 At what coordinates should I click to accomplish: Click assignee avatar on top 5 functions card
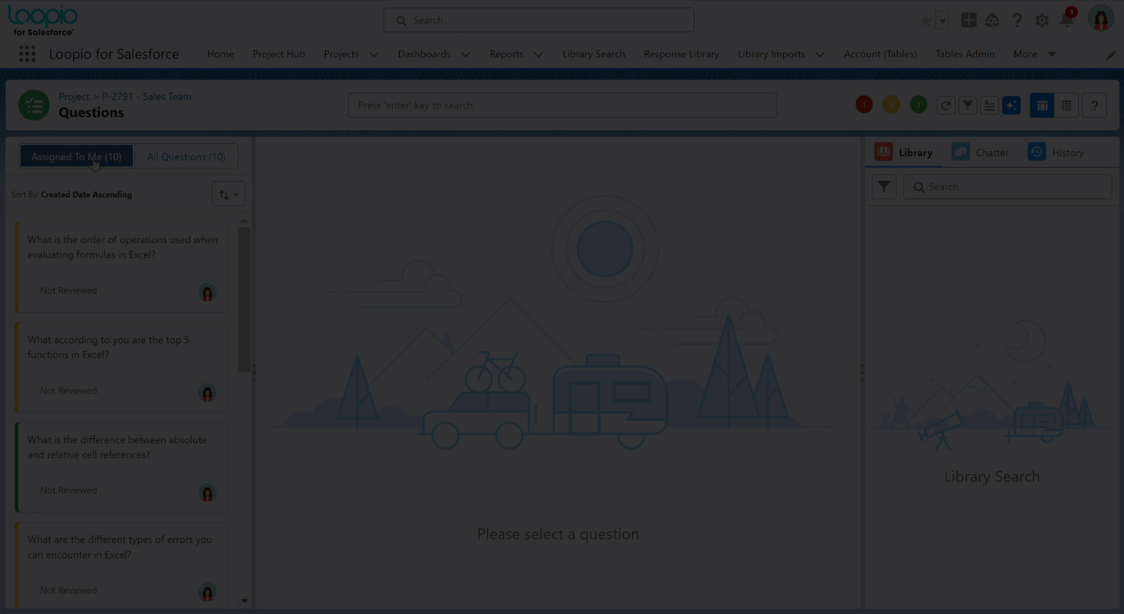(207, 393)
